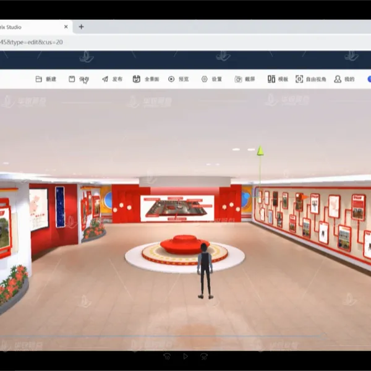Select the avatar character in the scene
Viewport: 371px width, 371px height.
pos(205,271)
